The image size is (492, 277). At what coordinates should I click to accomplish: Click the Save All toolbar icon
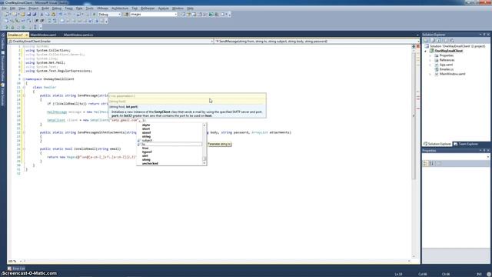[35, 15]
